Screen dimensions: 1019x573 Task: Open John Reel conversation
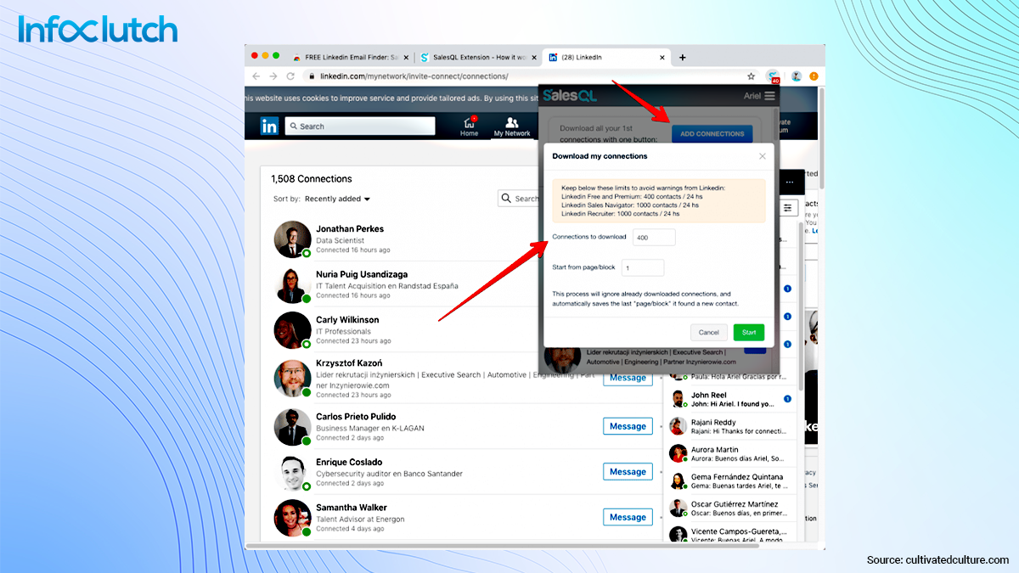[x=730, y=399]
